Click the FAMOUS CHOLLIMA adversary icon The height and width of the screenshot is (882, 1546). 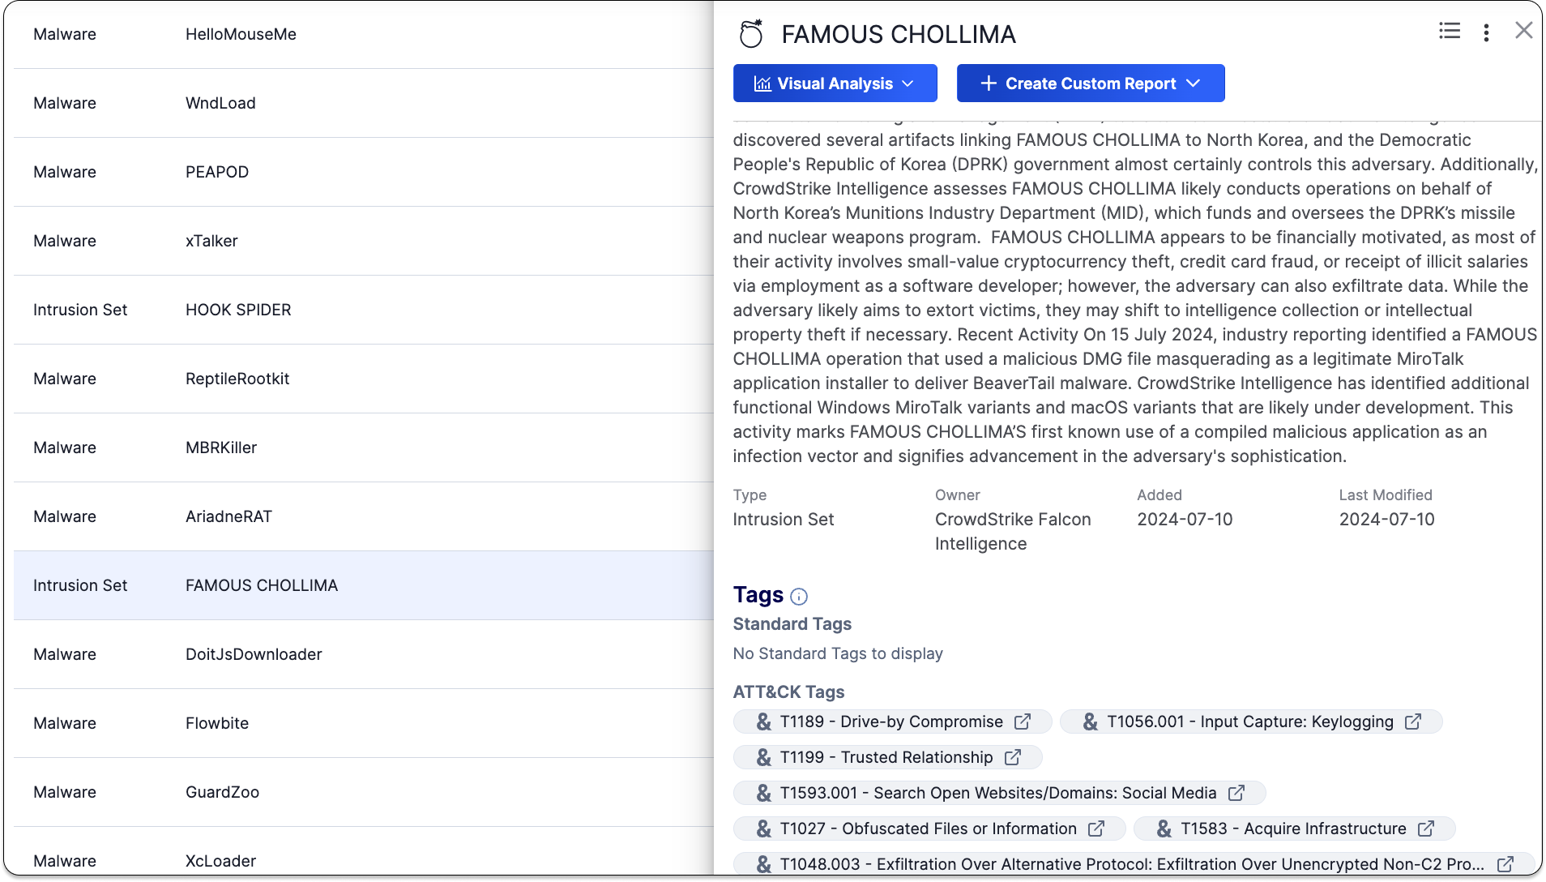751,34
